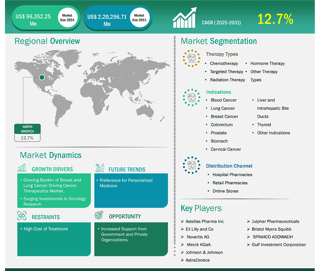Click the Colorectum item
This screenshot has width=315, height=271.
pyautogui.click(x=222, y=125)
